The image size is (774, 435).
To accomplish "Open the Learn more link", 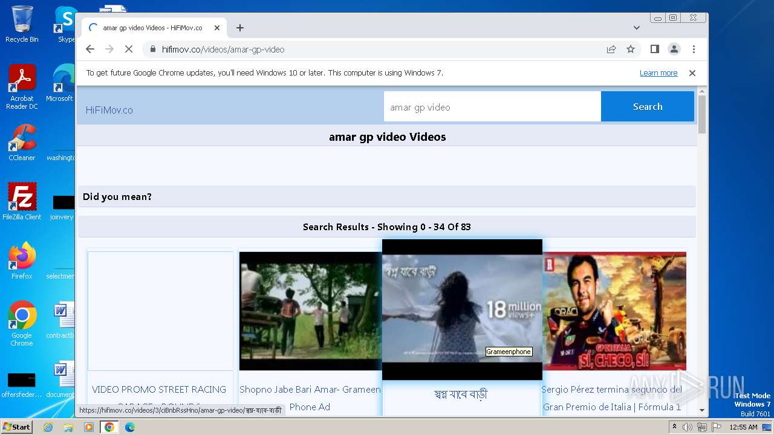I will (659, 73).
